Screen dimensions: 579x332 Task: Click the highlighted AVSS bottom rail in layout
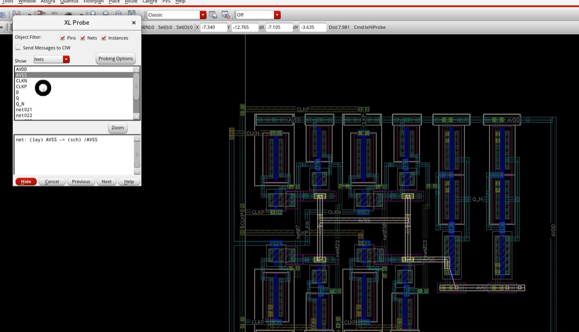click(482, 288)
